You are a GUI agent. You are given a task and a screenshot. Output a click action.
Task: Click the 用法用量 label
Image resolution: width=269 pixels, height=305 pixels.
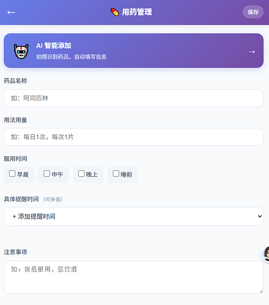click(x=15, y=120)
